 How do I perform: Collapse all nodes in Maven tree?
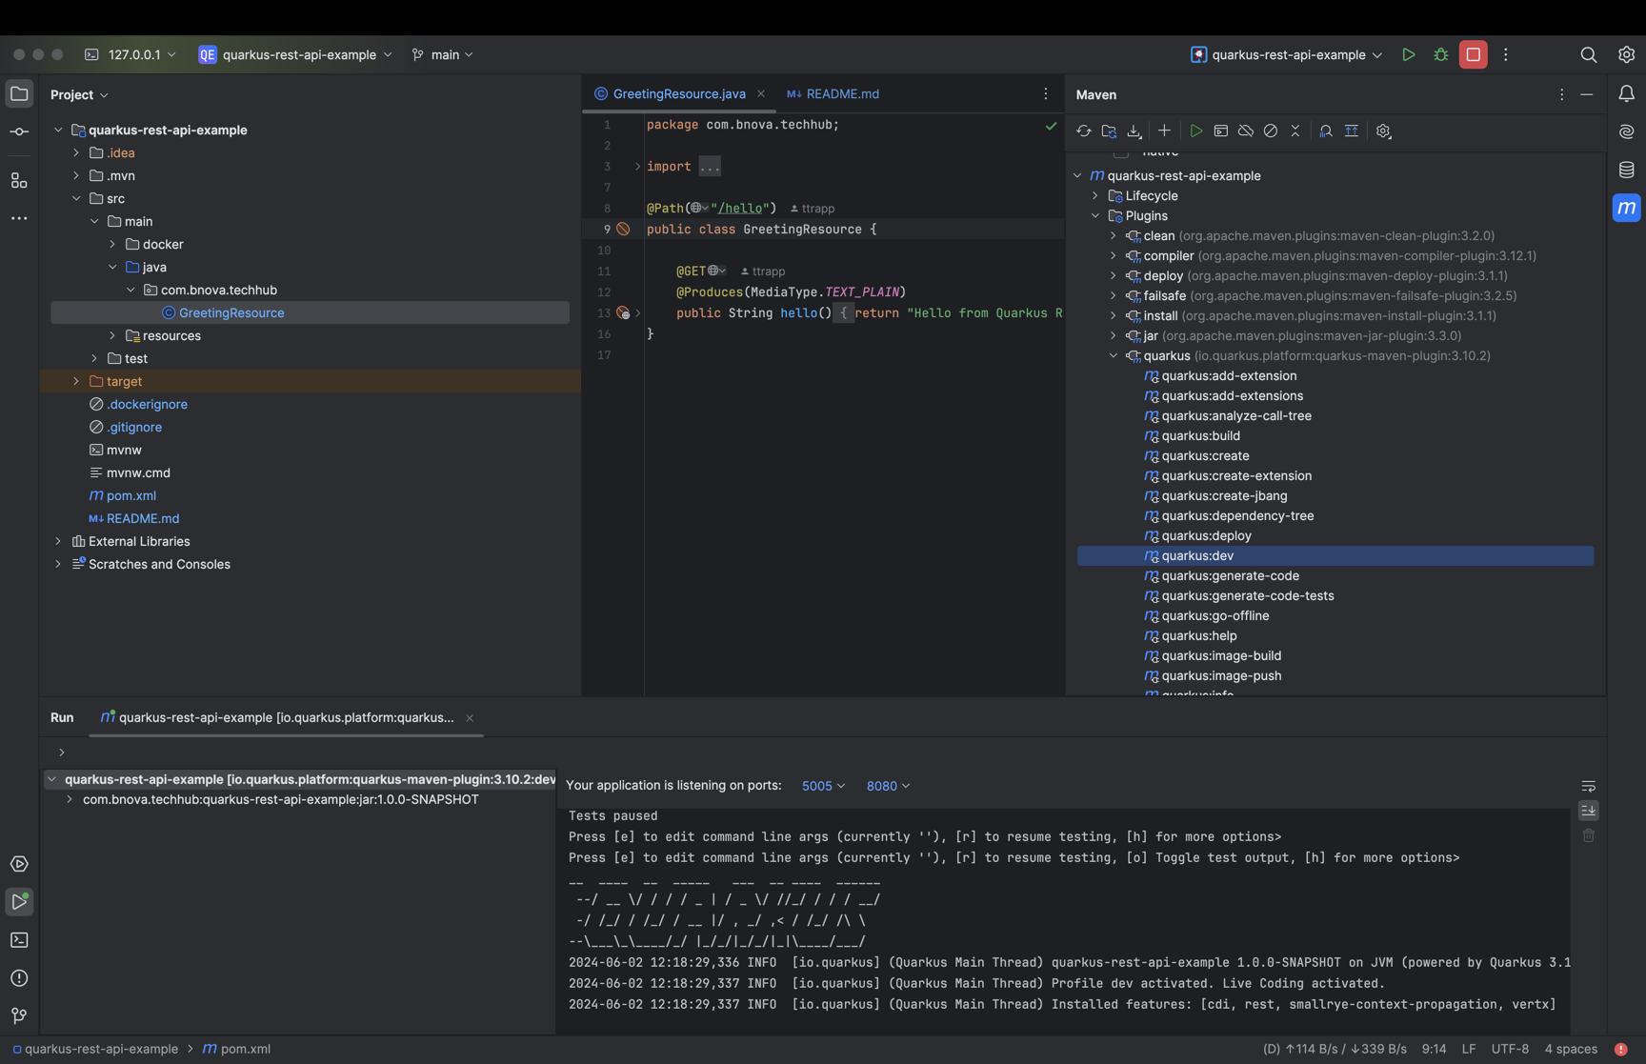[1295, 131]
